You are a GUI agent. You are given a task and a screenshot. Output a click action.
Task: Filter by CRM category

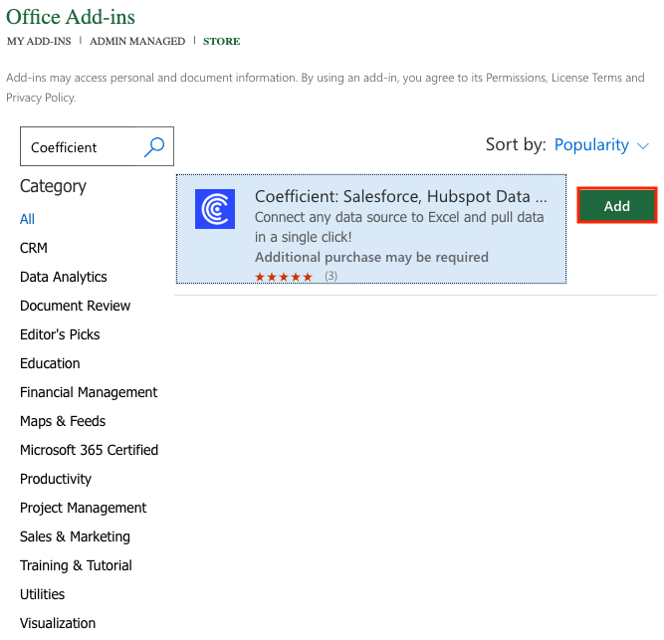(34, 248)
